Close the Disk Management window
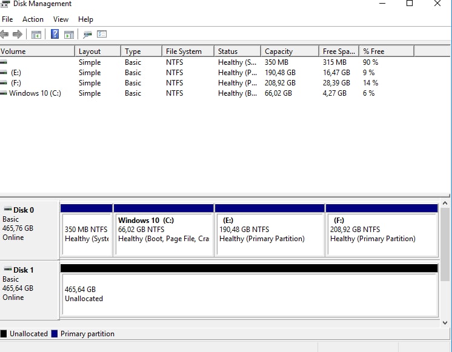Image resolution: width=452 pixels, height=352 pixels. (x=437, y=4)
